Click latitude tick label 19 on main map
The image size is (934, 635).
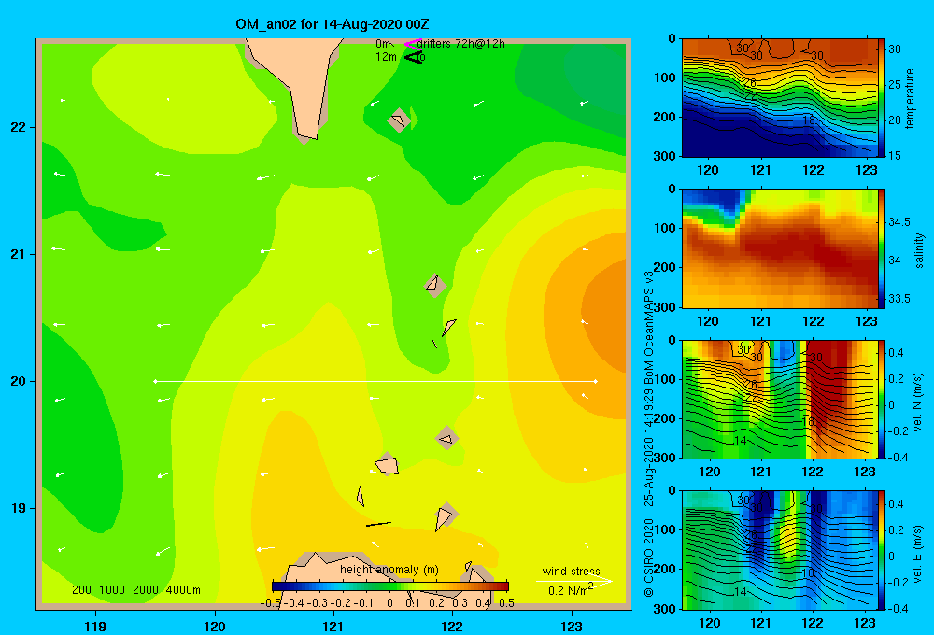point(18,508)
